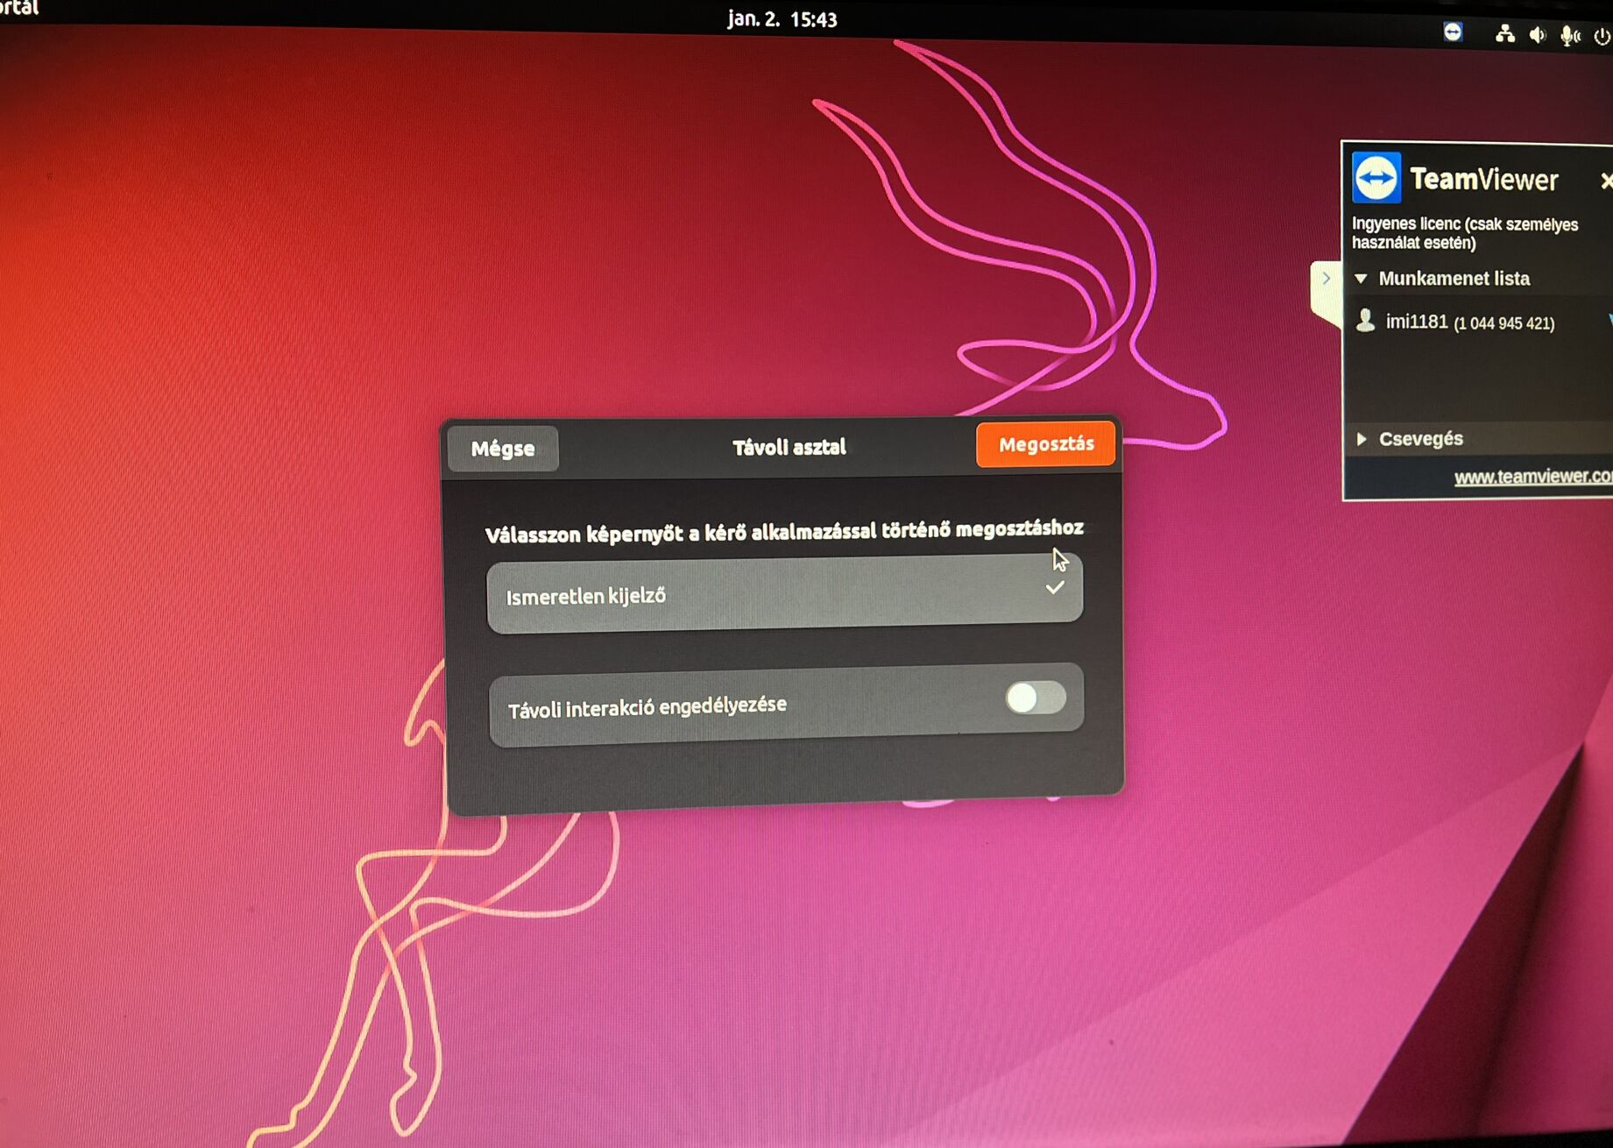1613x1148 pixels.
Task: Click the Távoli asztal dialog title
Action: [x=789, y=447]
